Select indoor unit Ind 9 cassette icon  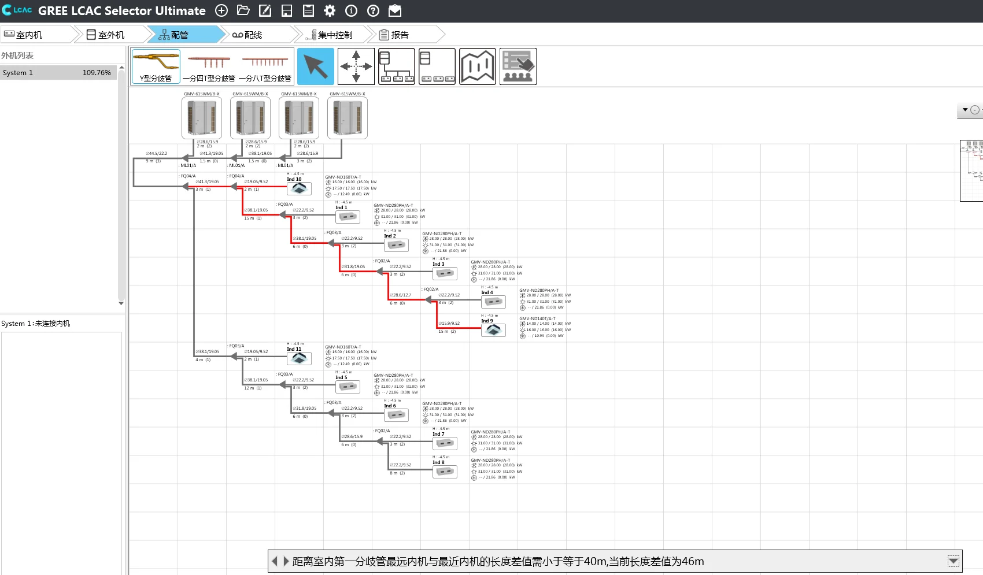(493, 330)
